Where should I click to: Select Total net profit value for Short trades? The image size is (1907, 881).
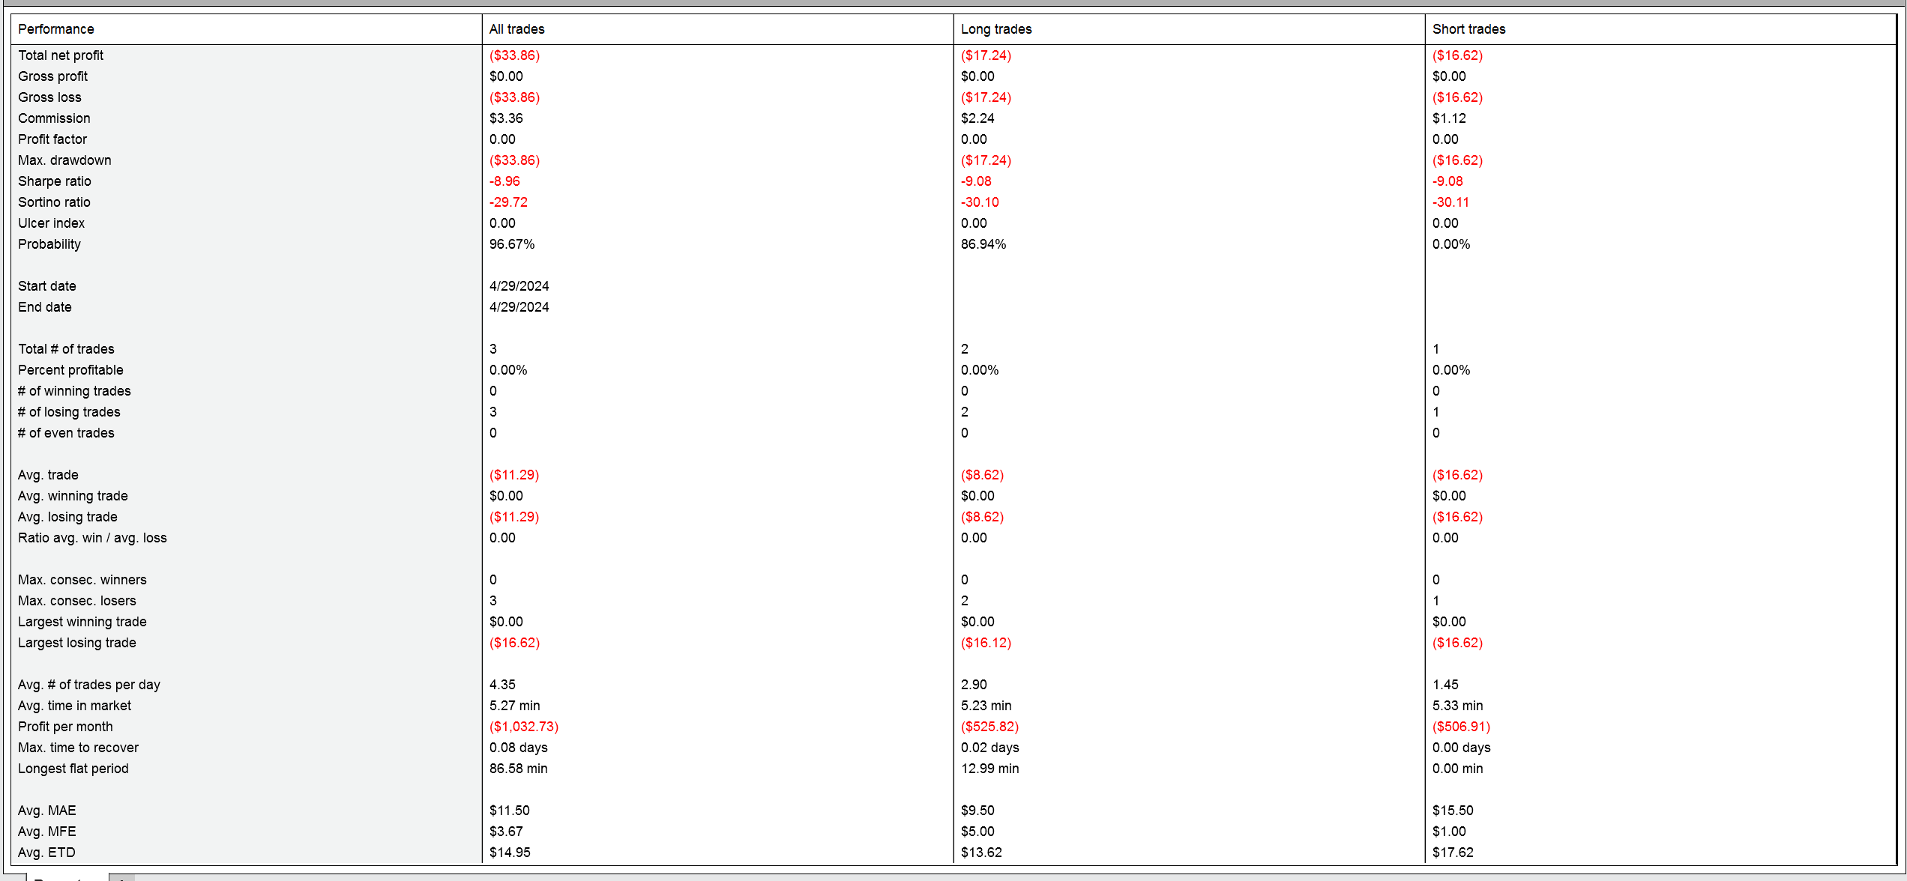click(x=1457, y=55)
